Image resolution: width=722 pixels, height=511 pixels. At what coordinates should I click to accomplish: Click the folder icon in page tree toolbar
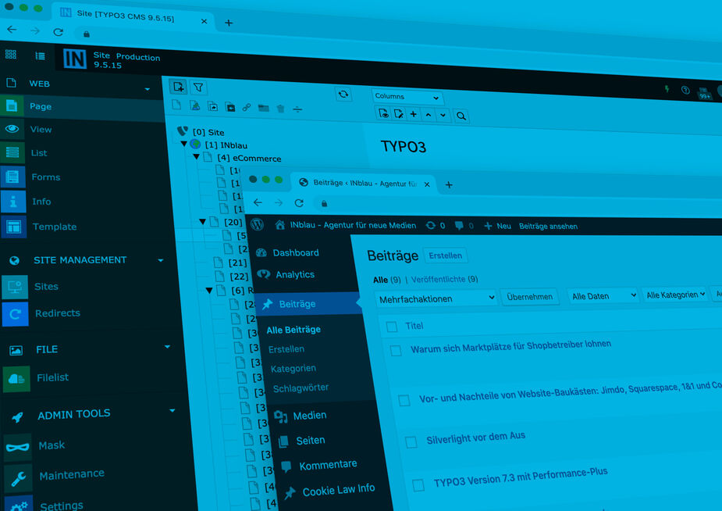(263, 109)
